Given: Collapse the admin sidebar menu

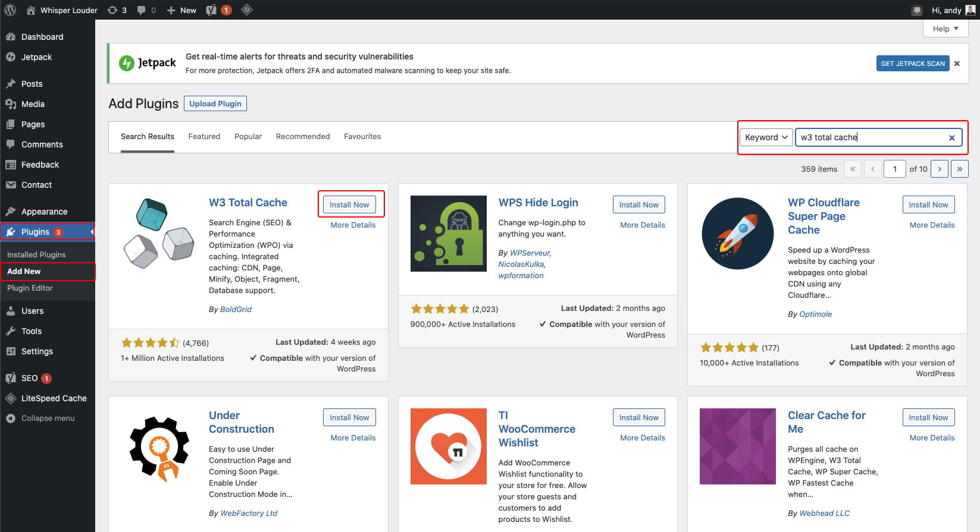Looking at the screenshot, I should pos(48,418).
